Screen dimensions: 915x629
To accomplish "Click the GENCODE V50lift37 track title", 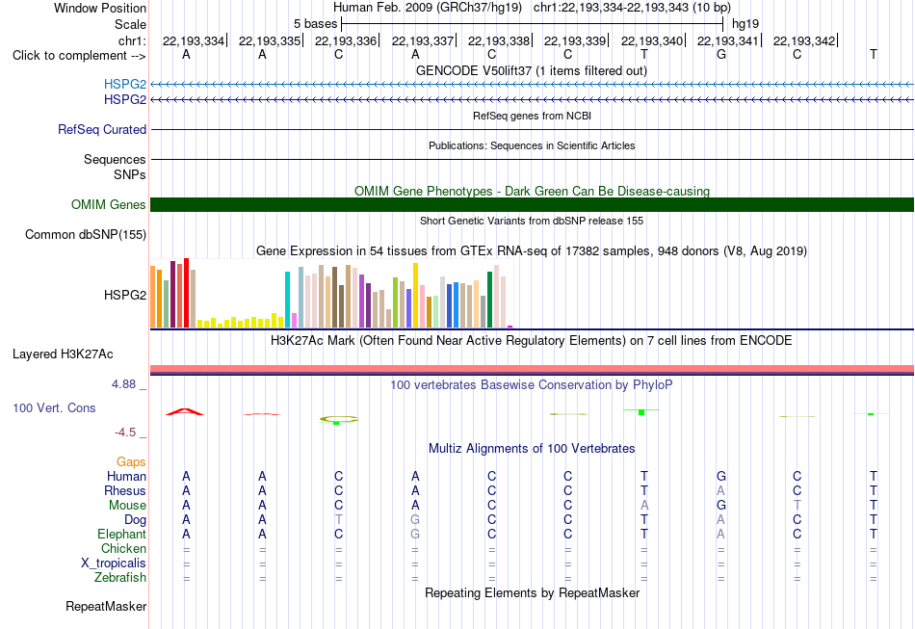I will pyautogui.click(x=532, y=70).
